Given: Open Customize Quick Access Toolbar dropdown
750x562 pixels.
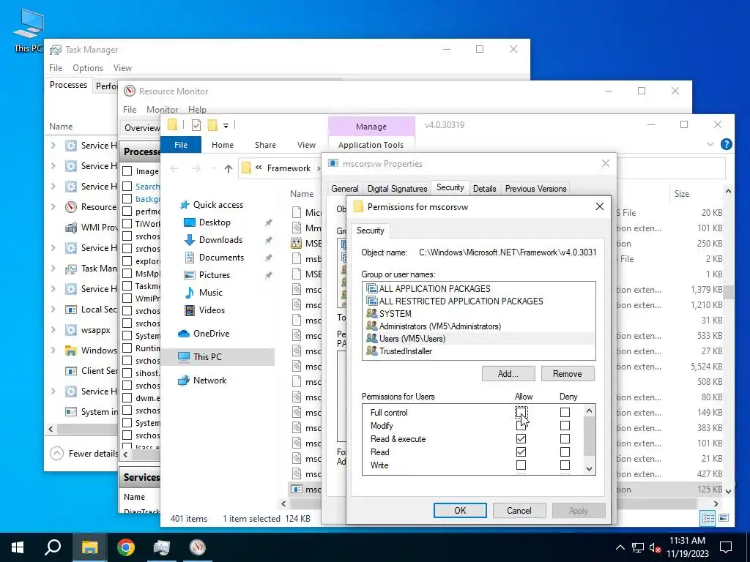Looking at the screenshot, I should 226,126.
